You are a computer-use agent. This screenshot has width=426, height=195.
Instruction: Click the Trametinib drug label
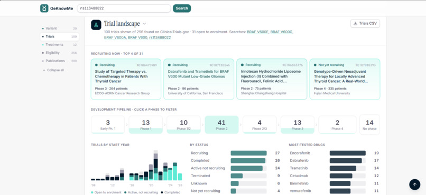pos(298,168)
